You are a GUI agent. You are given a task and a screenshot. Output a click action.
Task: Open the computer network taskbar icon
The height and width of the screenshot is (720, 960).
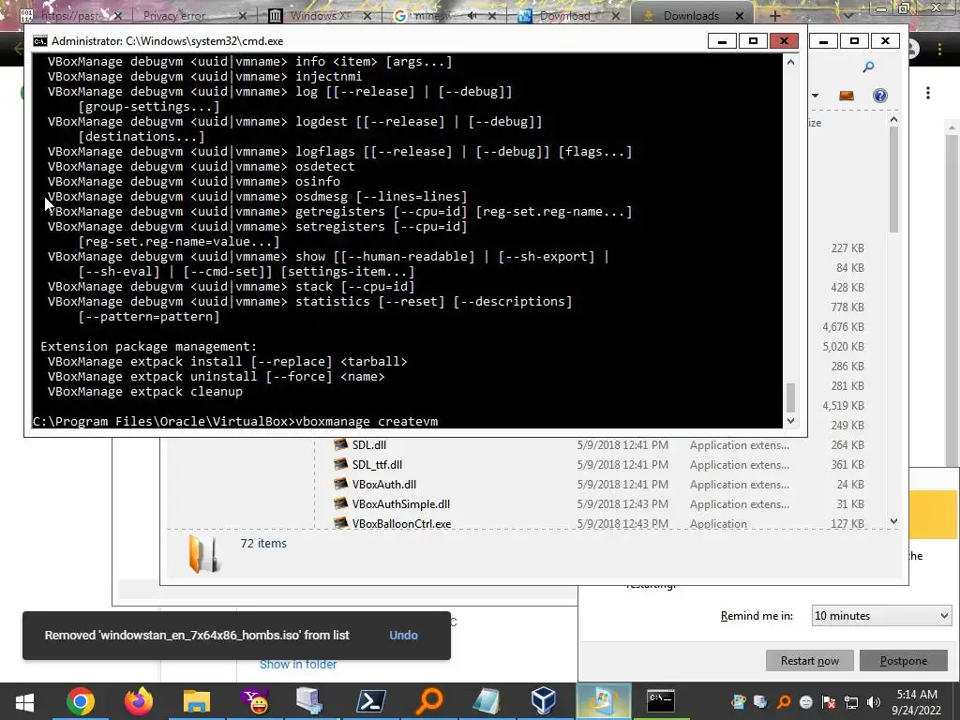click(310, 701)
